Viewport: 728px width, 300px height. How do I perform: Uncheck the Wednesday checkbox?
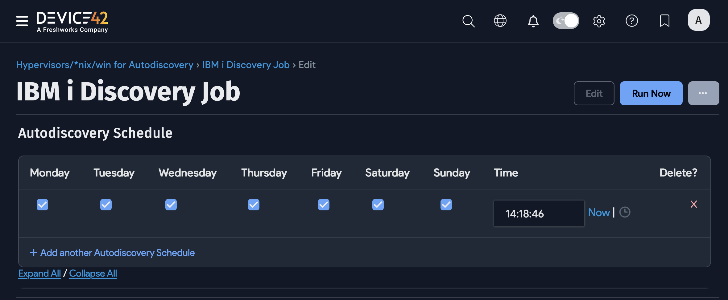[x=171, y=204]
